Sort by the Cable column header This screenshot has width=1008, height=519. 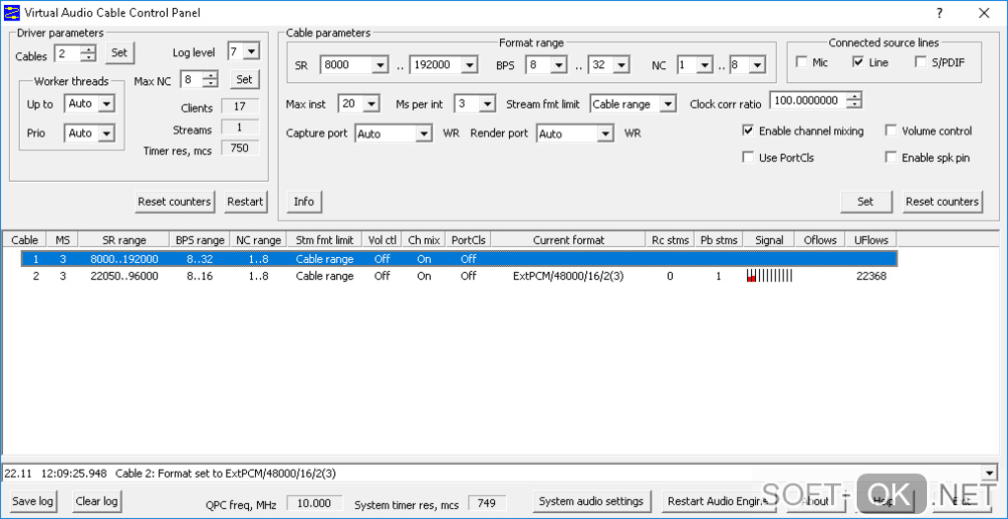(x=25, y=240)
